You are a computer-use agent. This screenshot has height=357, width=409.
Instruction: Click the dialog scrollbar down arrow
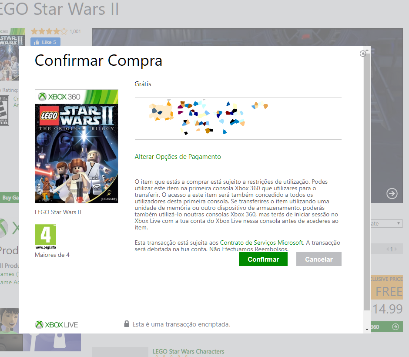click(x=367, y=329)
